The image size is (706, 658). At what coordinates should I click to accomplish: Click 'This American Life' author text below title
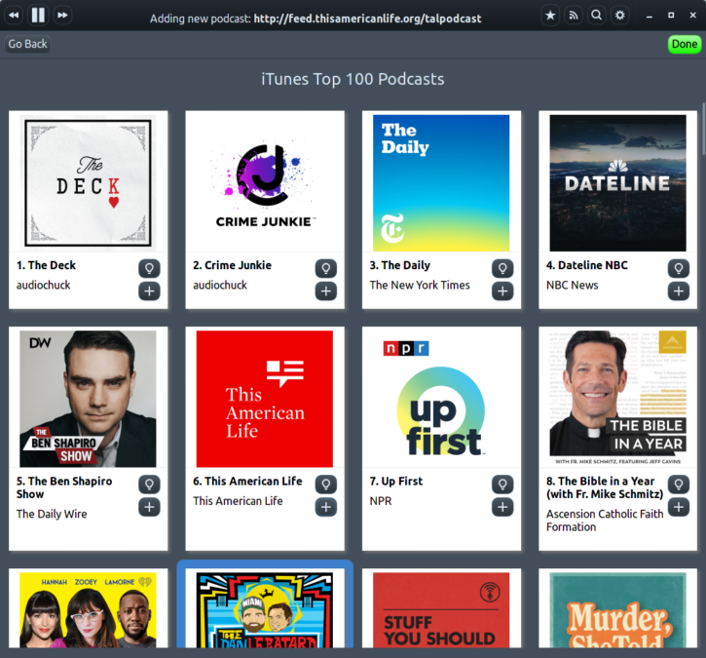click(x=238, y=501)
